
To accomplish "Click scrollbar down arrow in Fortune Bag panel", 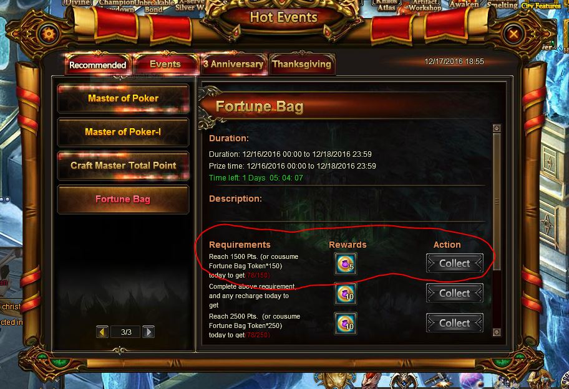I will 497,332.
